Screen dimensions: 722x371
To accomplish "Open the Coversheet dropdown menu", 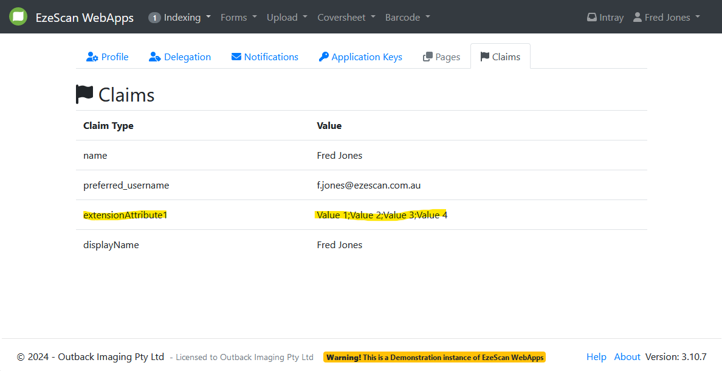I will coord(346,18).
